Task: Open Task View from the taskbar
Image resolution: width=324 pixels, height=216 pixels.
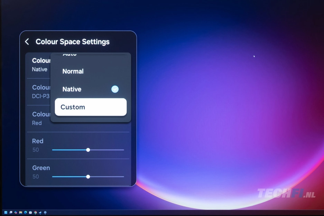Action: [x=11, y=212]
